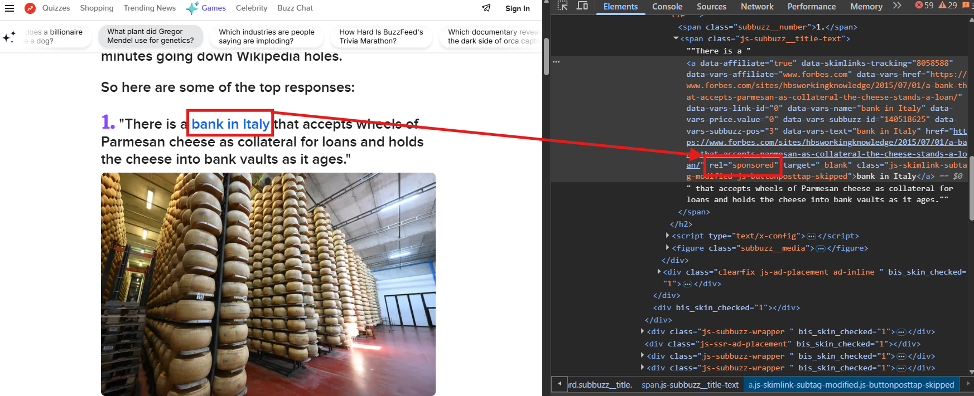The height and width of the screenshot is (396, 974).
Task: Open the Network tab
Action: point(757,7)
